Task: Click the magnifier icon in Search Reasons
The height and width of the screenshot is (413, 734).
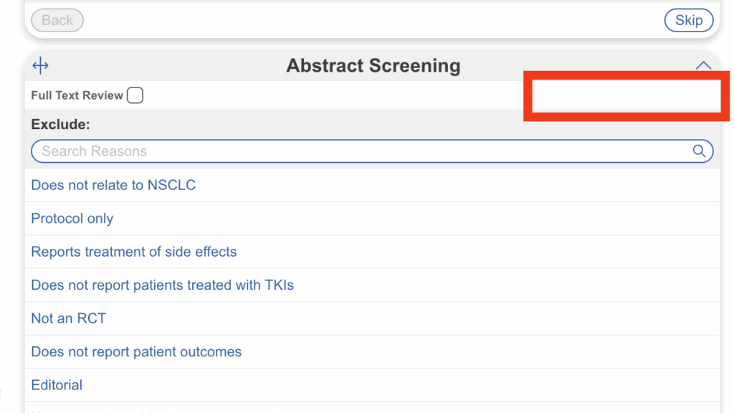Action: pyautogui.click(x=699, y=151)
